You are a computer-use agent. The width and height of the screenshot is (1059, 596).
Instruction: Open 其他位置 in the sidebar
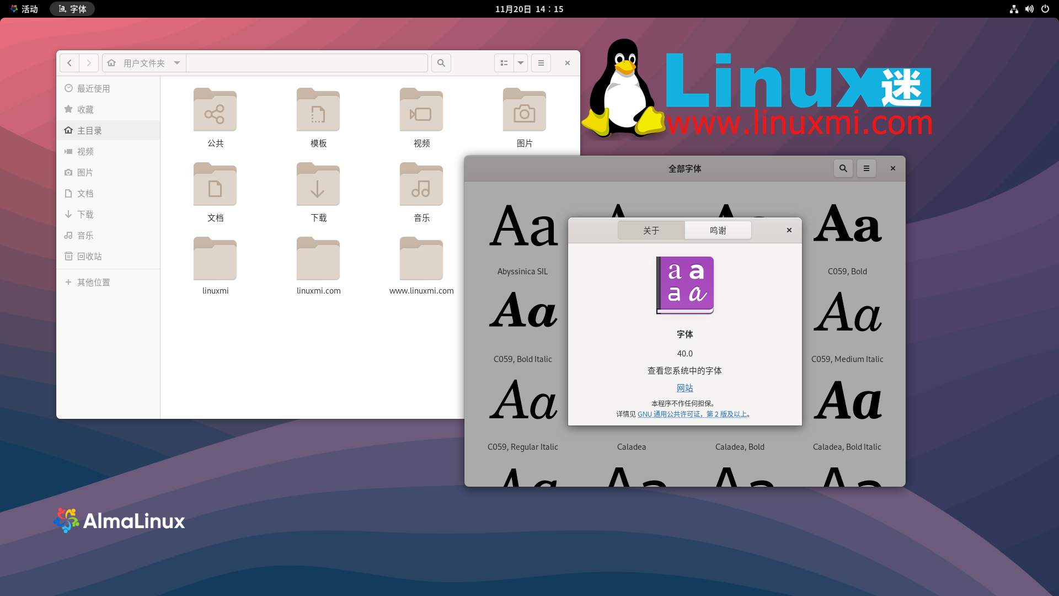coord(108,282)
